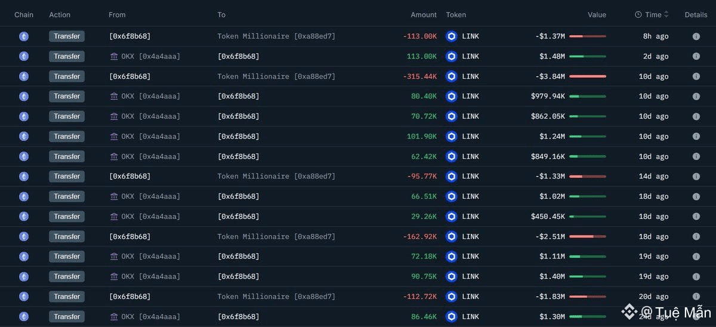716x327 pixels.
Task: Click Ethereum chain icon in -95.77K row
Action: [x=24, y=177]
